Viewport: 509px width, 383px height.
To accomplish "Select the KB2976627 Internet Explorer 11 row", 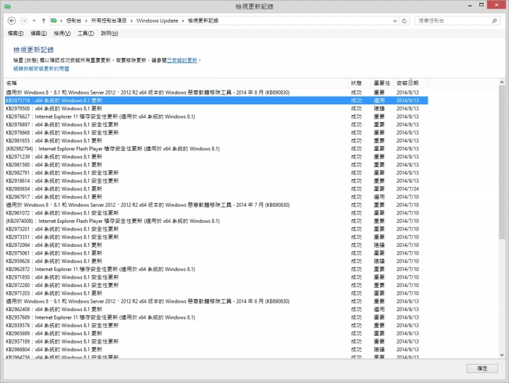I will click(216, 116).
